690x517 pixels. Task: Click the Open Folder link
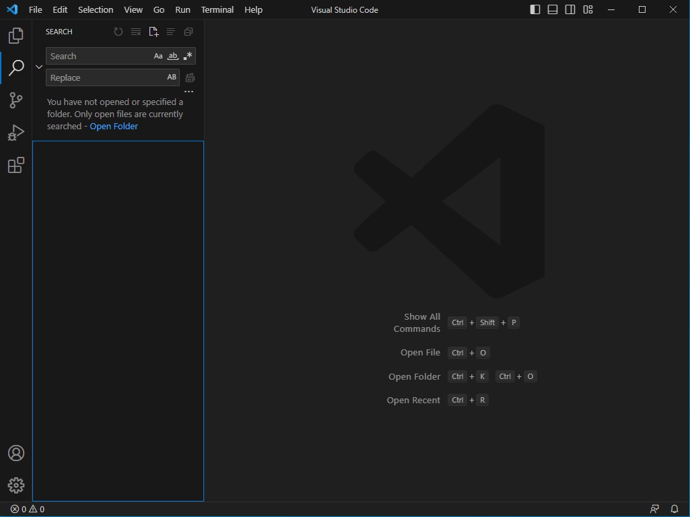tap(114, 127)
